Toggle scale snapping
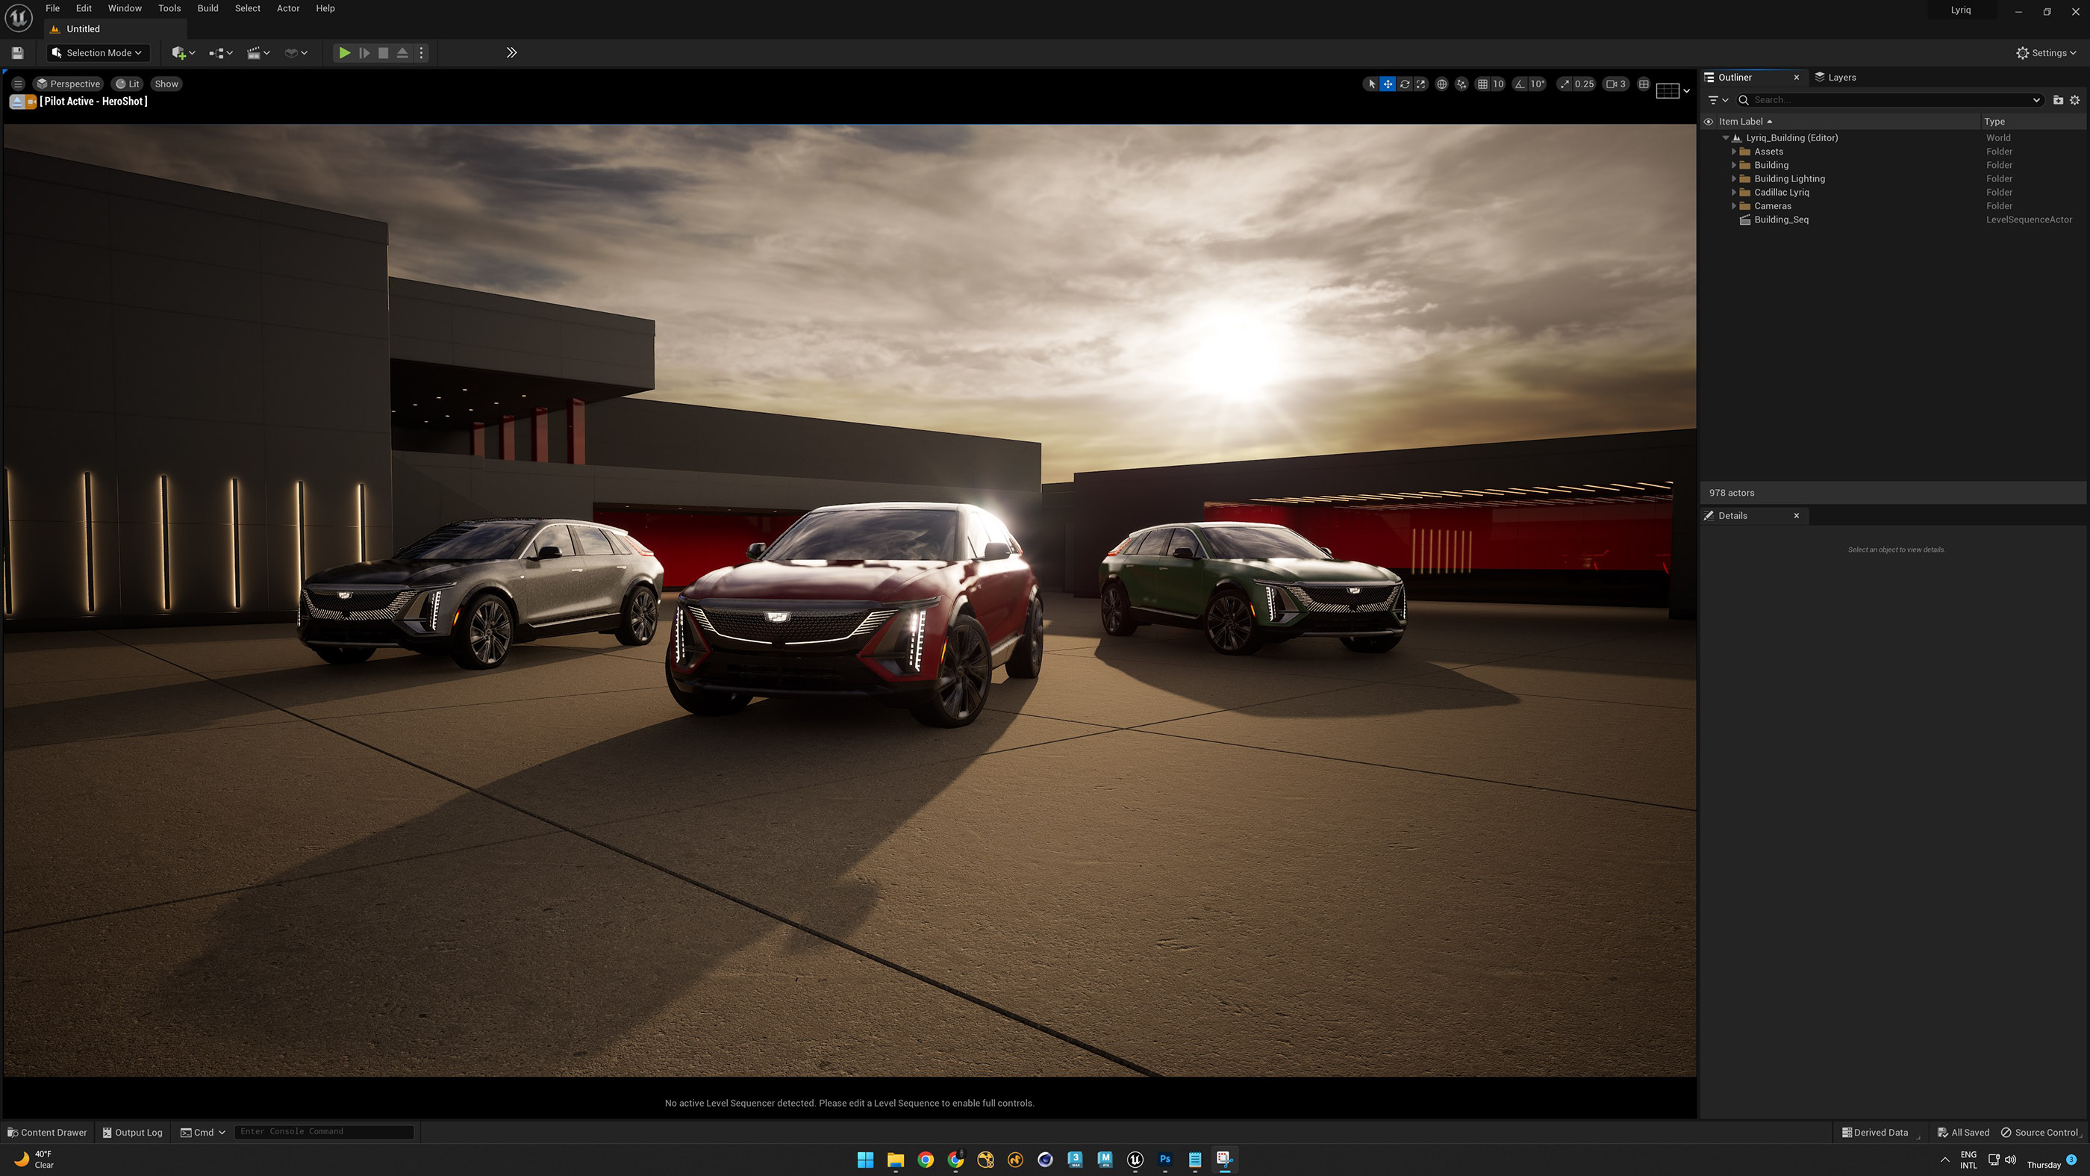 [1565, 84]
